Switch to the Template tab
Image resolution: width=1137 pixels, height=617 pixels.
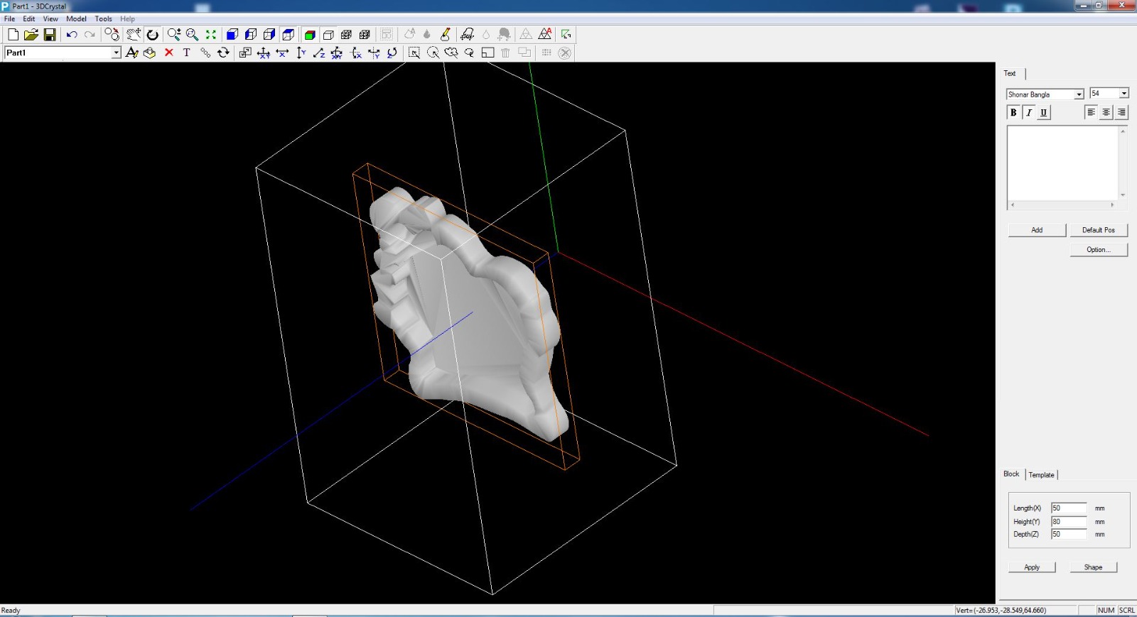(x=1042, y=475)
